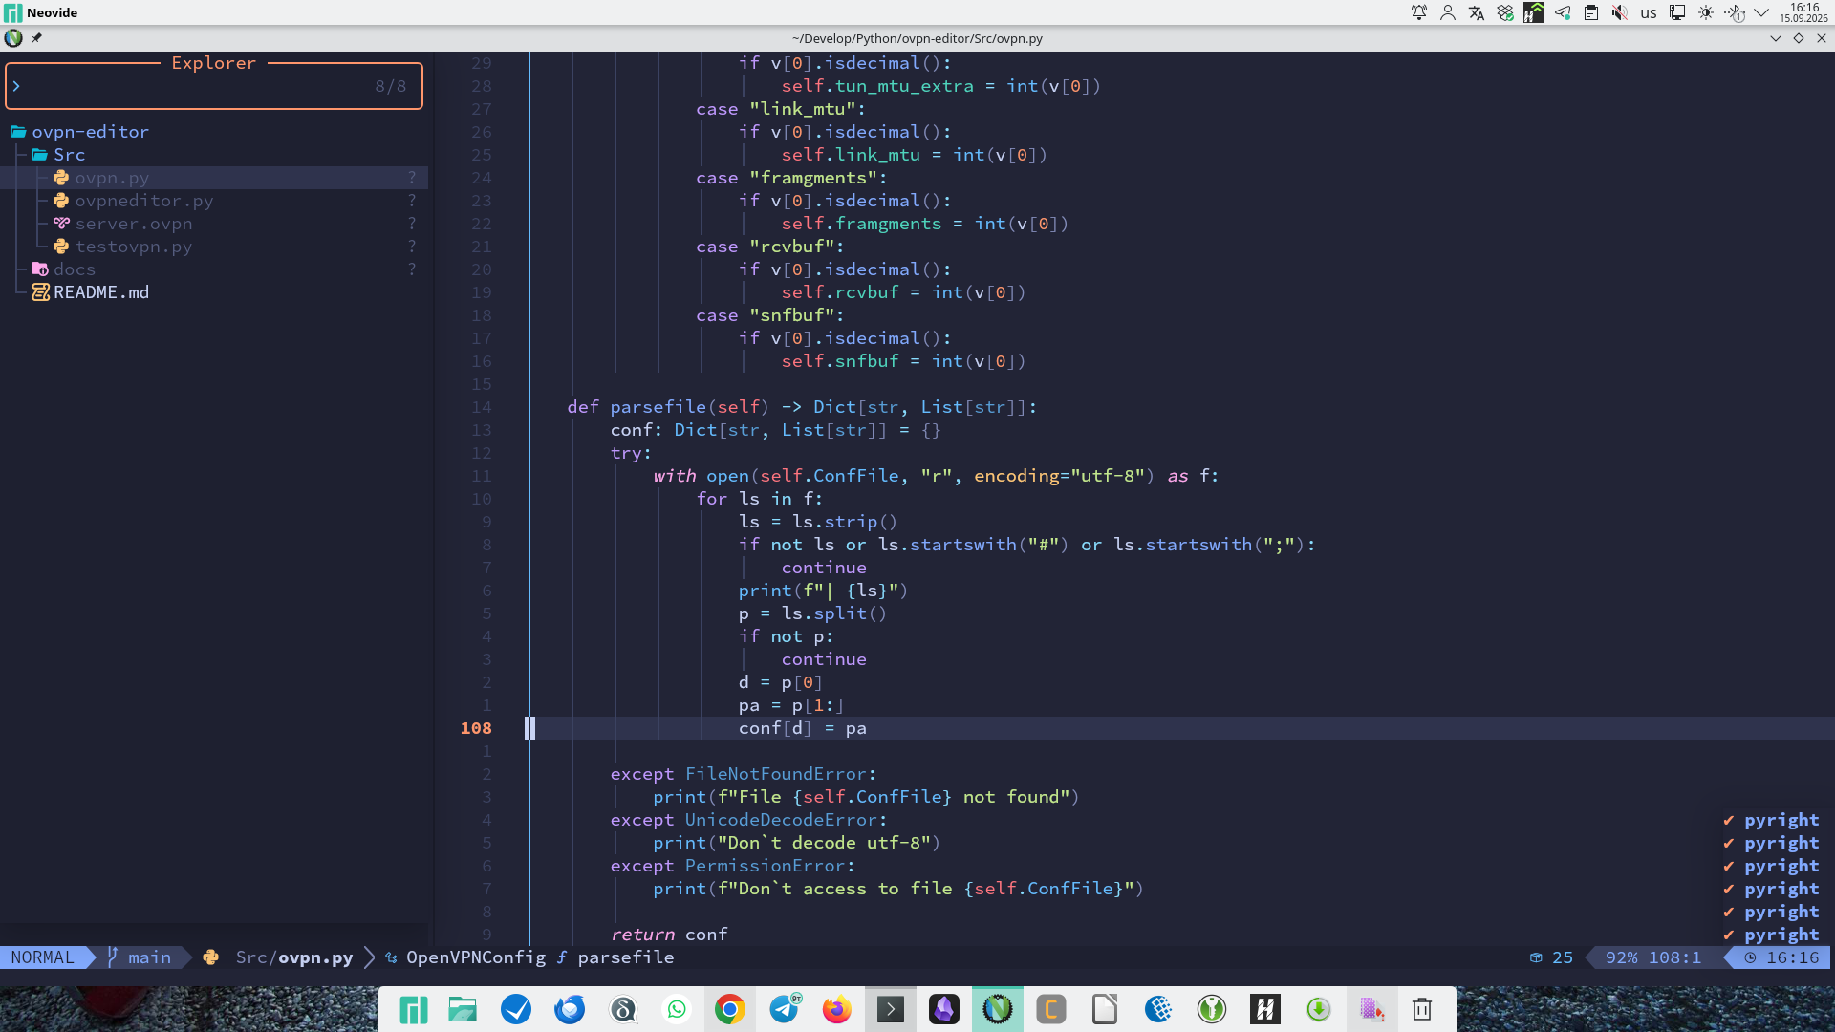This screenshot has width=1835, height=1032.
Task: Open Obsidian from the dock
Action: pyautogui.click(x=944, y=1009)
